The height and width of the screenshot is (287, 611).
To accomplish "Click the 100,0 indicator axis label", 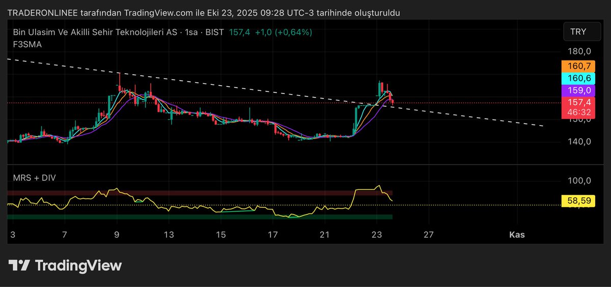I will pos(579,181).
